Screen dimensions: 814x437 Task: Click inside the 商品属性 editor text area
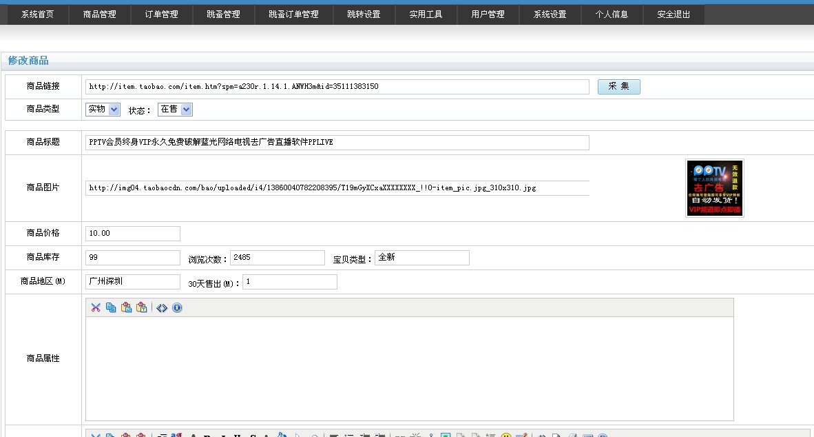[x=409, y=368]
